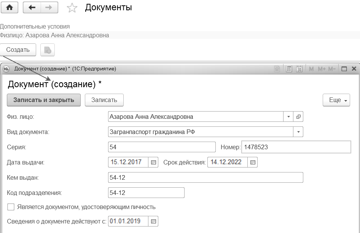Click the Home icon button
This screenshot has width=360, height=233.
(10, 8)
